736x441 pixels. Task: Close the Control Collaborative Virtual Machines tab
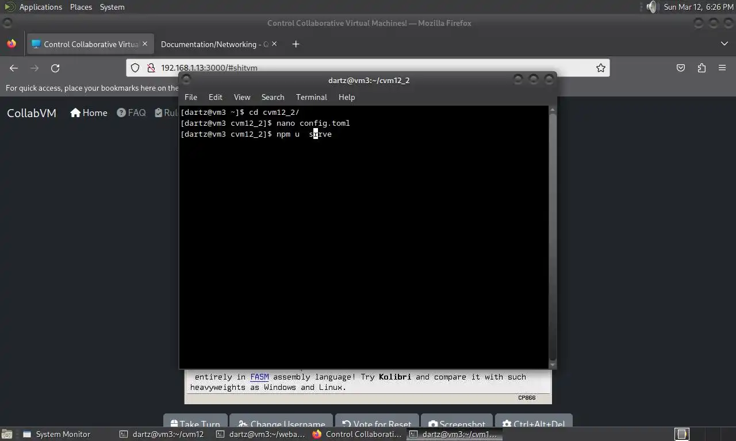point(145,44)
